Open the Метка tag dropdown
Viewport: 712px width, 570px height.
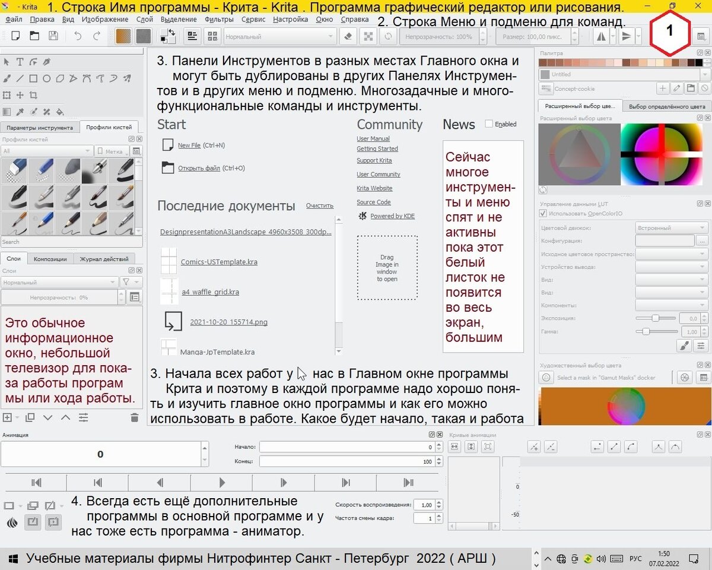point(112,151)
